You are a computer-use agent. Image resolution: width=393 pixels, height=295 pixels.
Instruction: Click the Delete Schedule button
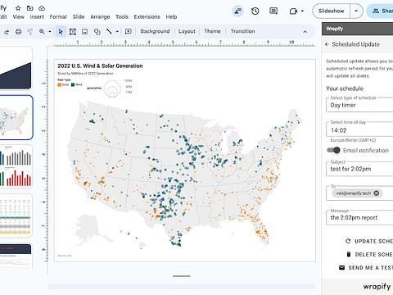pyautogui.click(x=369, y=254)
